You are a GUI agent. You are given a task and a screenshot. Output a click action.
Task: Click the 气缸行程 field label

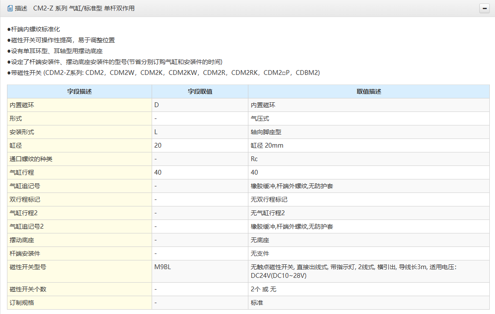pos(22,172)
